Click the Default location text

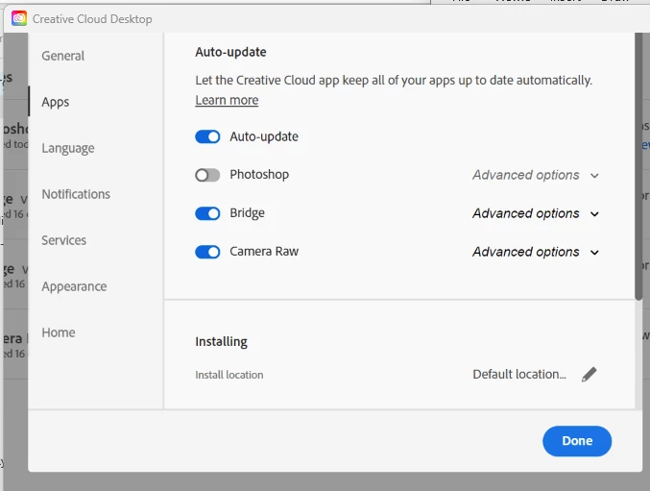pos(519,374)
